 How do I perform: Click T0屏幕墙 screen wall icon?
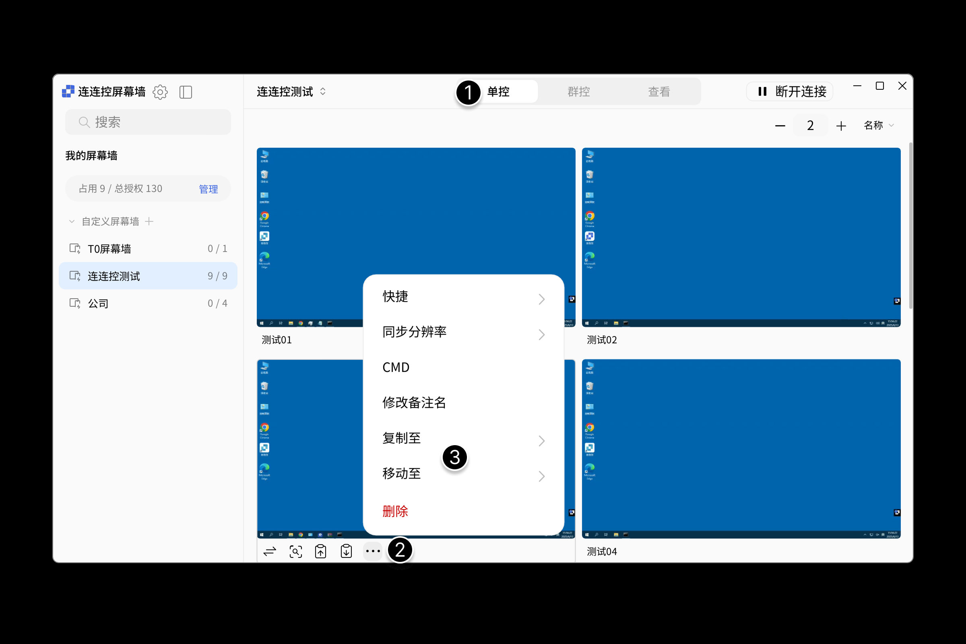pyautogui.click(x=75, y=248)
